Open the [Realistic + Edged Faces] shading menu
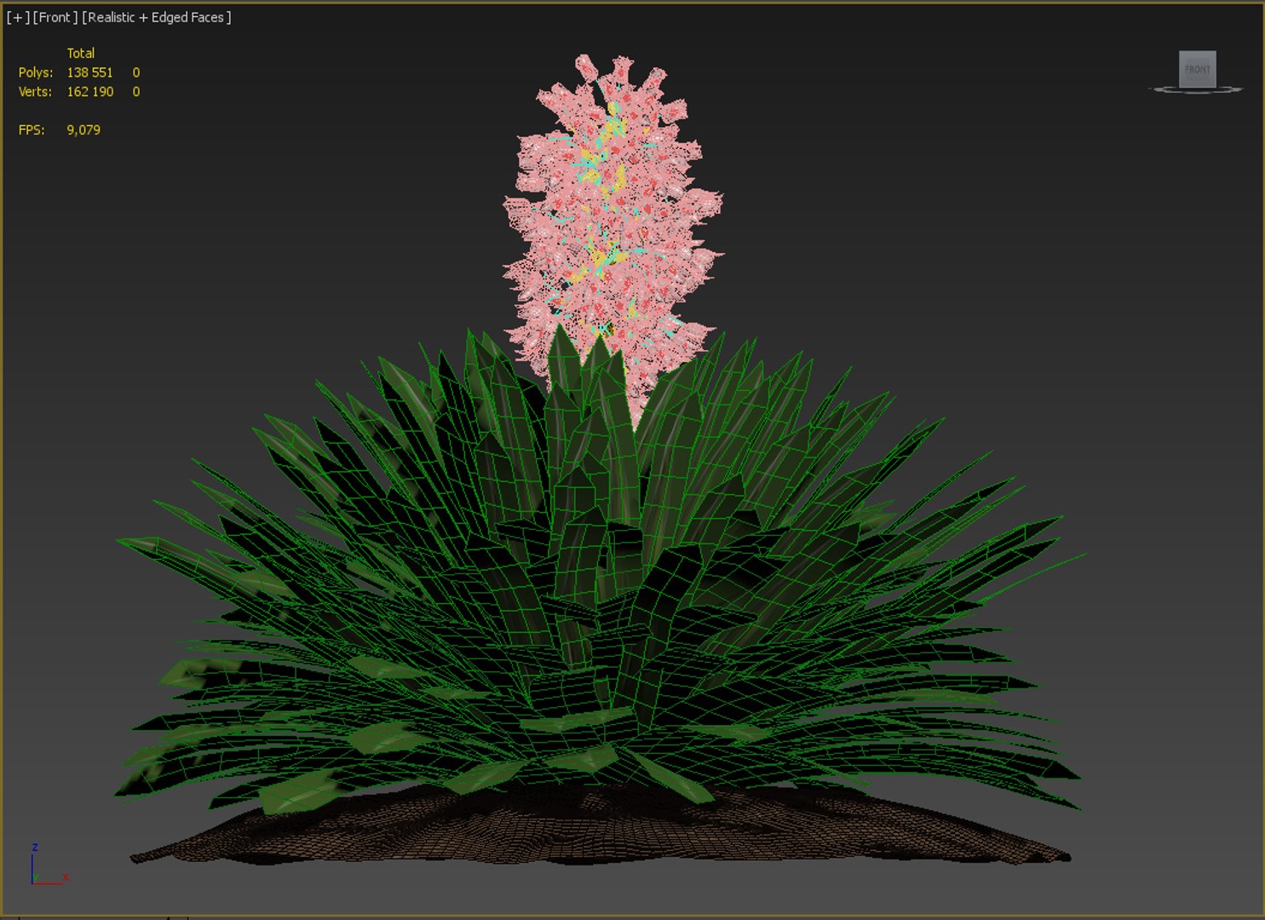This screenshot has width=1265, height=920. click(x=157, y=17)
